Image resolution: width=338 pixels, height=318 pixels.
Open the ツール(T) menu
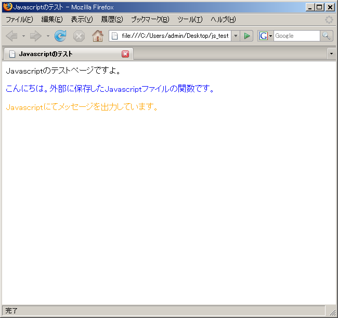(x=190, y=20)
